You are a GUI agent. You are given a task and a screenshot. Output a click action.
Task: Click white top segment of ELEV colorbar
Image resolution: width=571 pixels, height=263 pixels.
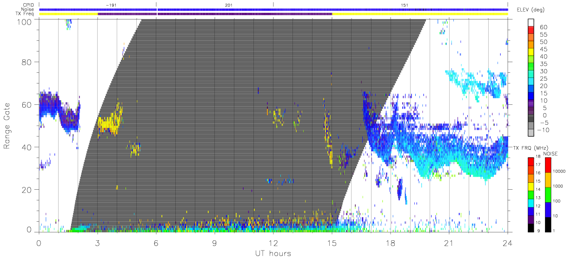531,23
